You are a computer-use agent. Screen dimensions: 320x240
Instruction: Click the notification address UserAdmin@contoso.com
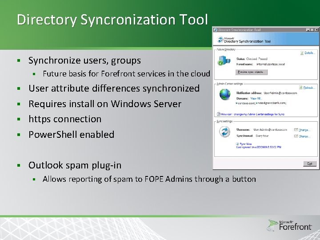pyautogui.click(x=280, y=93)
